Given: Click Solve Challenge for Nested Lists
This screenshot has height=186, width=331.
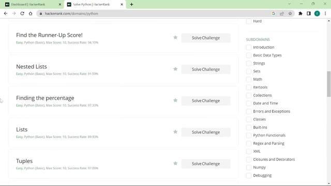Looking at the screenshot, I should [206, 69].
